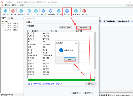Click the 生成导入模板 button
This screenshot has height=96, width=133.
pos(65,28)
